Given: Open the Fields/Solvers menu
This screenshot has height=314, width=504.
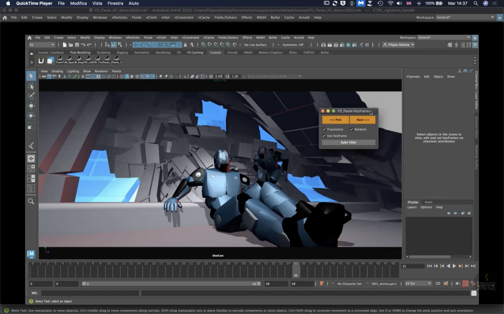Looking at the screenshot, I should (x=228, y=37).
